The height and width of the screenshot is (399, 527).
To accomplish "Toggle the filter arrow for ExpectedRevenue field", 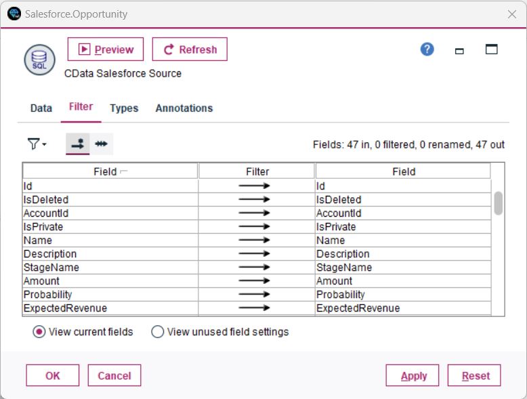I will pos(256,308).
